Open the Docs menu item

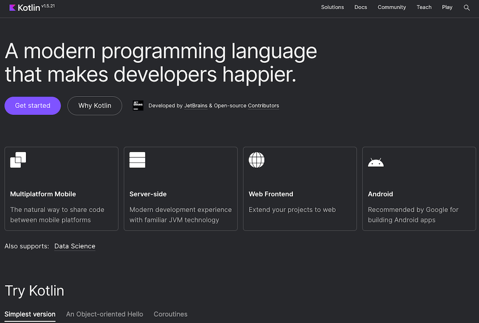361,7
